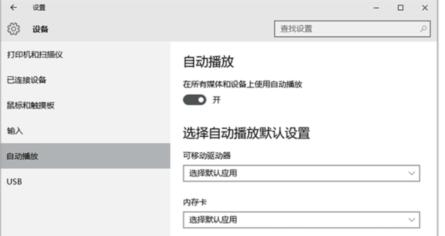Toggle off the 自动播放 switch
The image size is (445, 236).
click(x=194, y=100)
